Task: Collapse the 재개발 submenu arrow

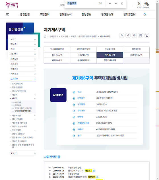Action: [35, 98]
